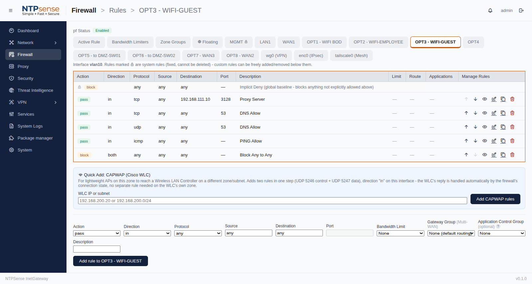The image size is (532, 284).
Task: Select the tailscale0 (Mesh) tab
Action: tap(351, 56)
